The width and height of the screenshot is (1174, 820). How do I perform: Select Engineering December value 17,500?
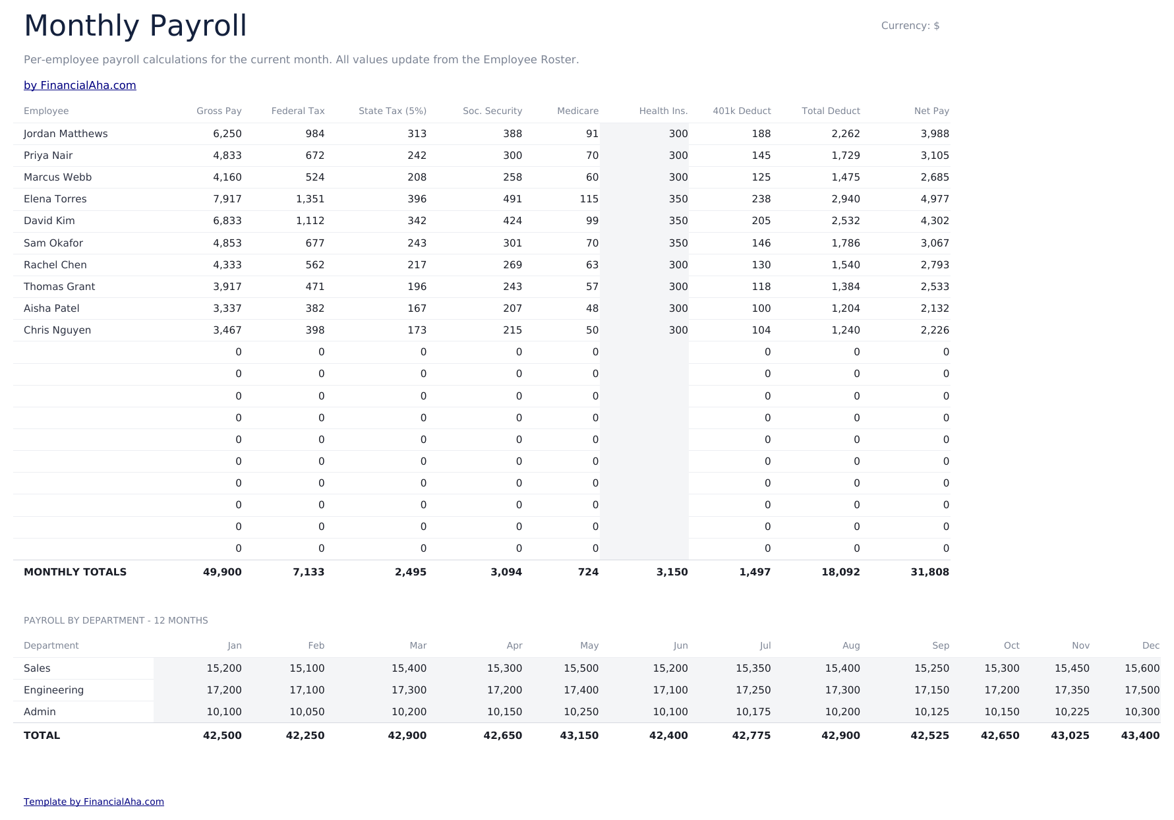[x=1142, y=690]
